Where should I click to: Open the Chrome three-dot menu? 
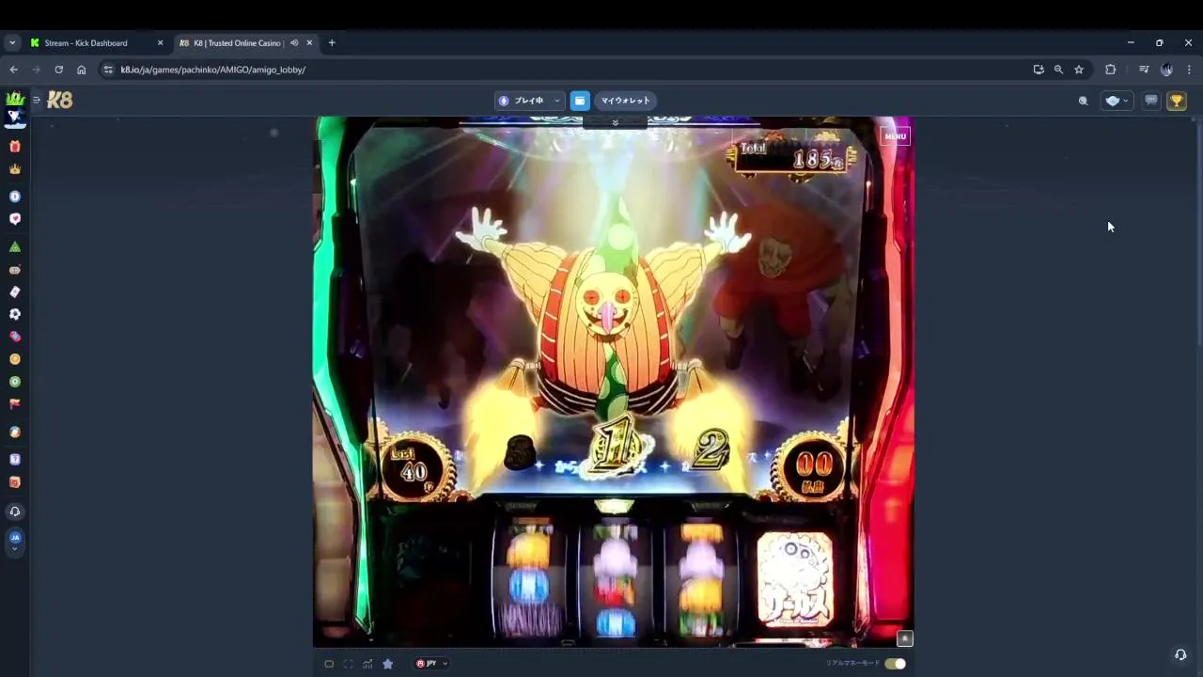click(x=1189, y=70)
